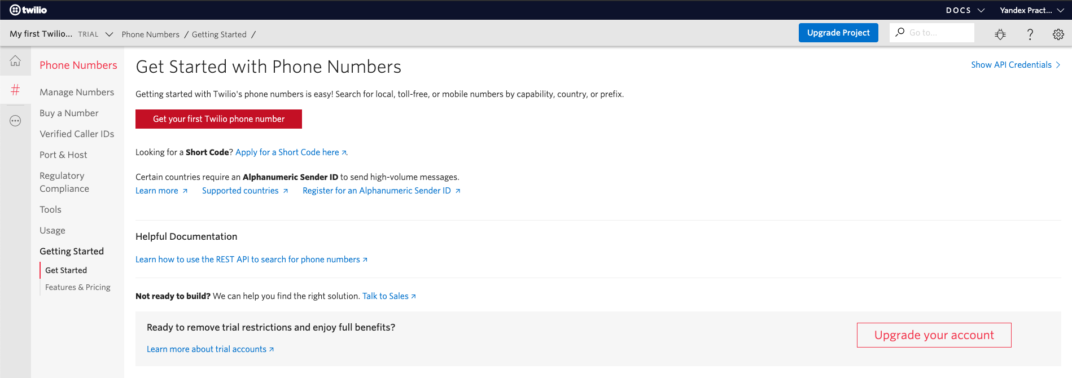Click the search magnifier icon
1072x378 pixels.
(x=900, y=32)
